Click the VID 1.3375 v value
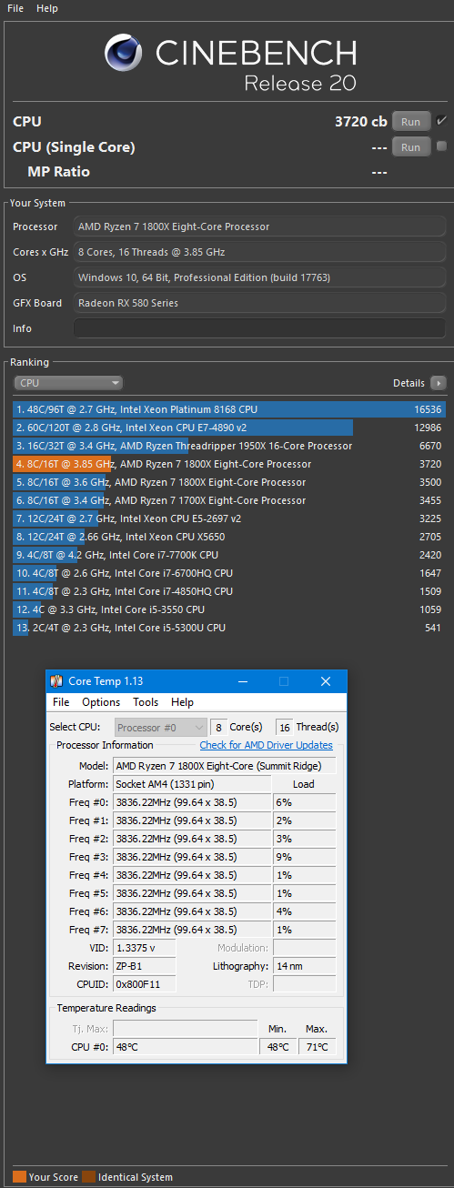454x1188 pixels. point(144,948)
